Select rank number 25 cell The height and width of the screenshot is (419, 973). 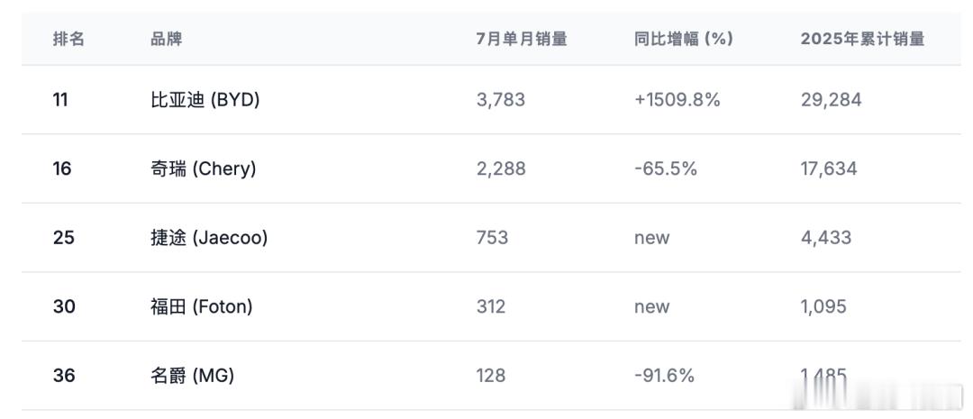point(63,237)
